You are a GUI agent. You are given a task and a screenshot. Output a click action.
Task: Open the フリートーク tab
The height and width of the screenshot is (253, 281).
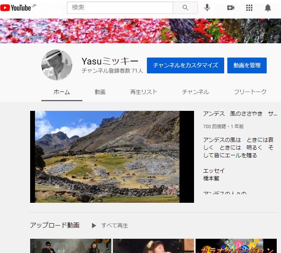click(250, 92)
